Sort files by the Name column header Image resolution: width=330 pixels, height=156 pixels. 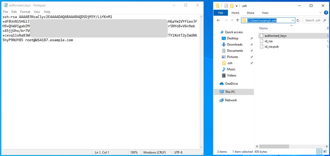[x=263, y=28]
